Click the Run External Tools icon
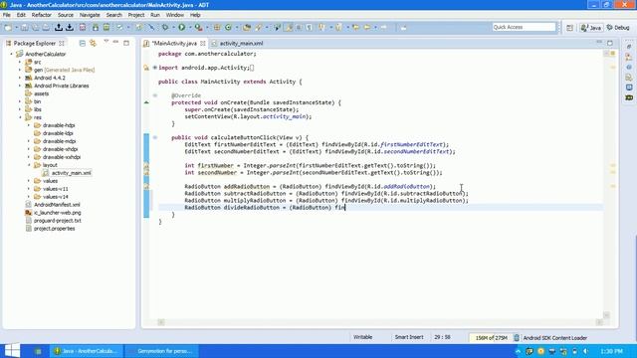The height and width of the screenshot is (358, 637). 198,27
